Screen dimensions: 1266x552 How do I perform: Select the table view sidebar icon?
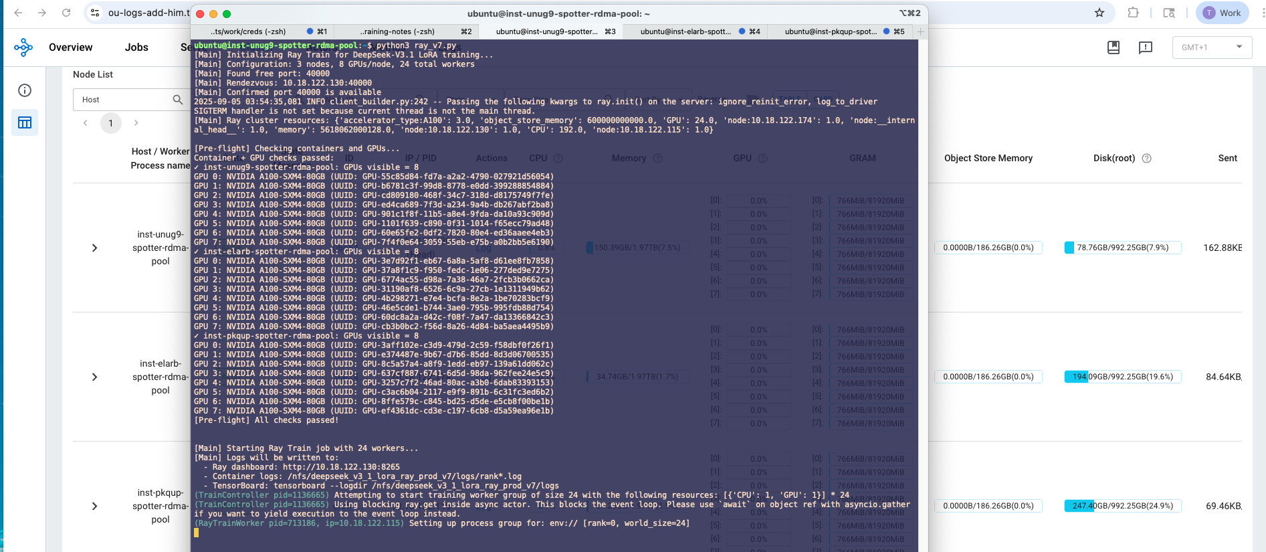25,122
